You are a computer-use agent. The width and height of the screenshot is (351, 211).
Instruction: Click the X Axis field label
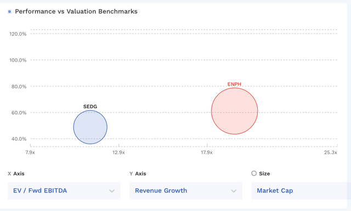(x=16, y=174)
